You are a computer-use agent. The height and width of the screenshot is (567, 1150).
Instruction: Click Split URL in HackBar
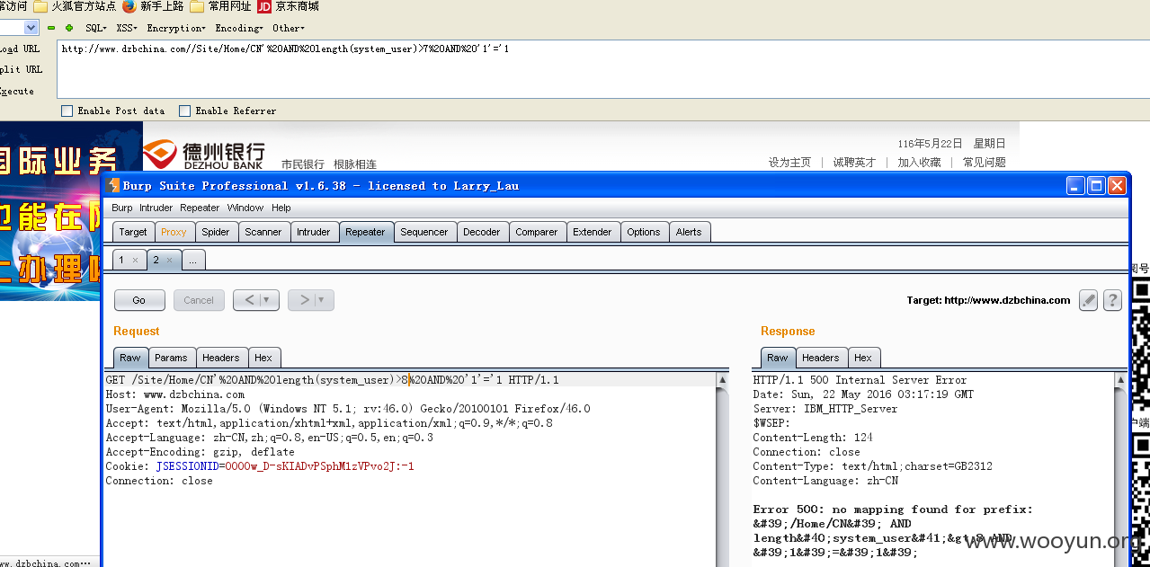click(21, 69)
